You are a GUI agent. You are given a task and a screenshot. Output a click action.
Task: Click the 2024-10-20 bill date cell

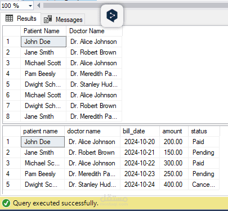click(140, 142)
